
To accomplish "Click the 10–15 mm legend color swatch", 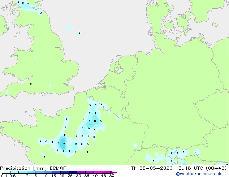I will pos(48,172).
